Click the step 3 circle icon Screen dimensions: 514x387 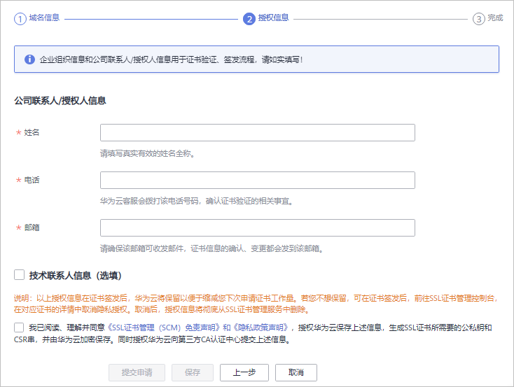pyautogui.click(x=478, y=19)
